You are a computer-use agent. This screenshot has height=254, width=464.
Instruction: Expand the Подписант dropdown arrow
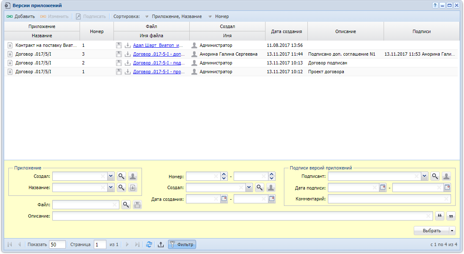pyautogui.click(x=424, y=176)
